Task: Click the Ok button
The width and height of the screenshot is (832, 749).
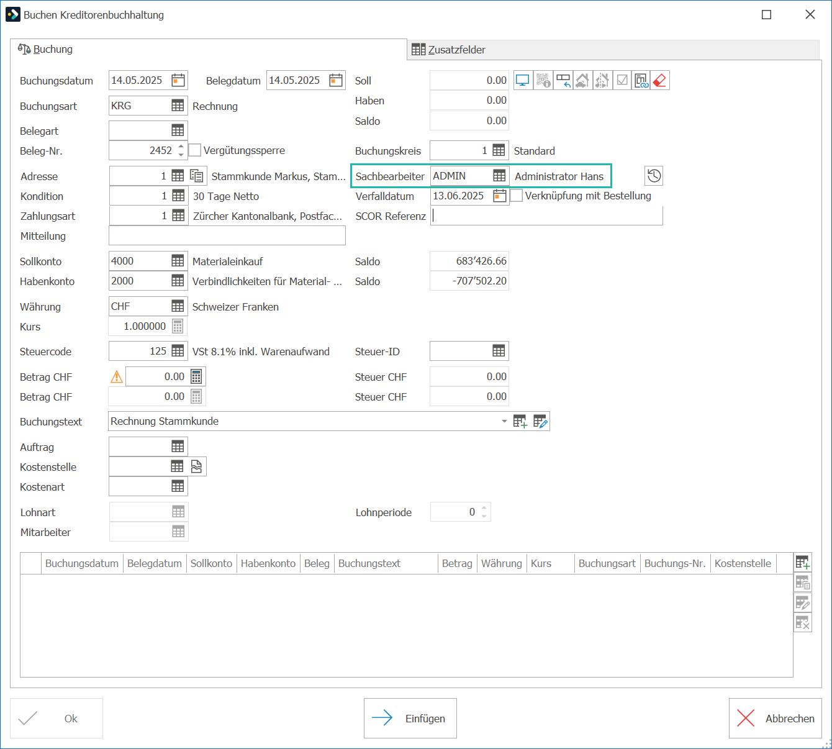Action: [57, 718]
